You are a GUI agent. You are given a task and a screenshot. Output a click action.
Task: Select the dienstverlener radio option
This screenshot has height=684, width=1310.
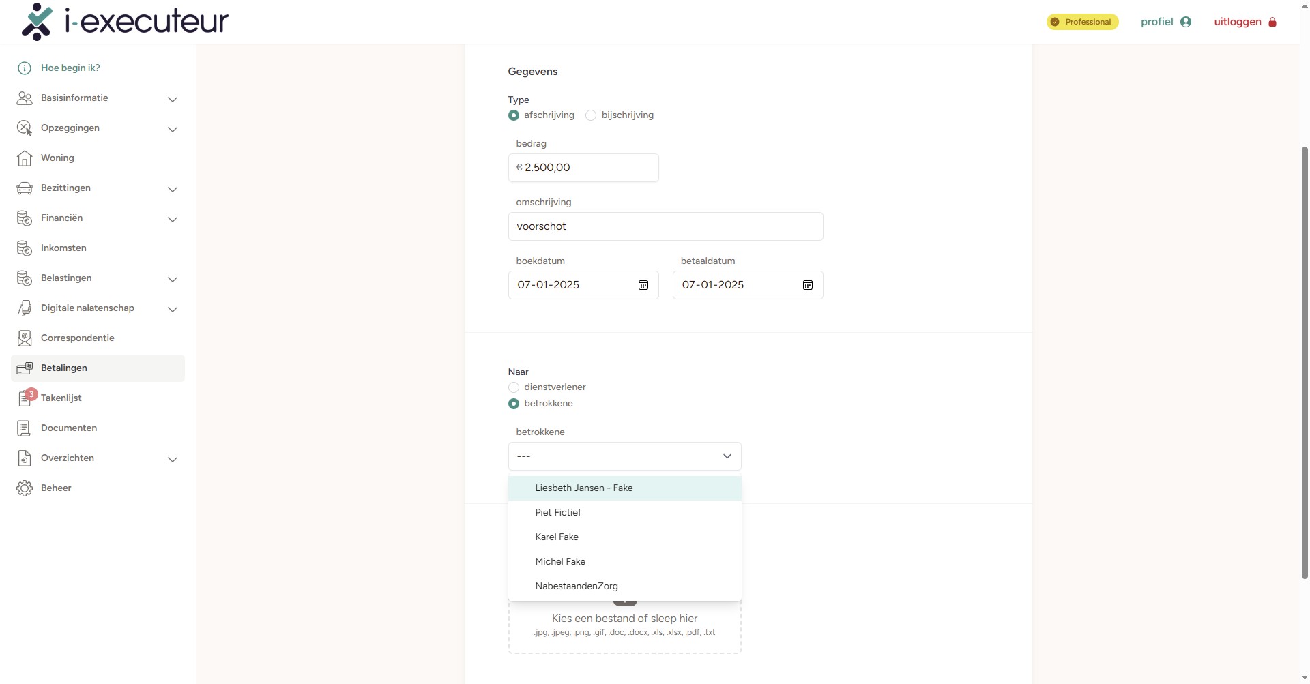(x=514, y=387)
